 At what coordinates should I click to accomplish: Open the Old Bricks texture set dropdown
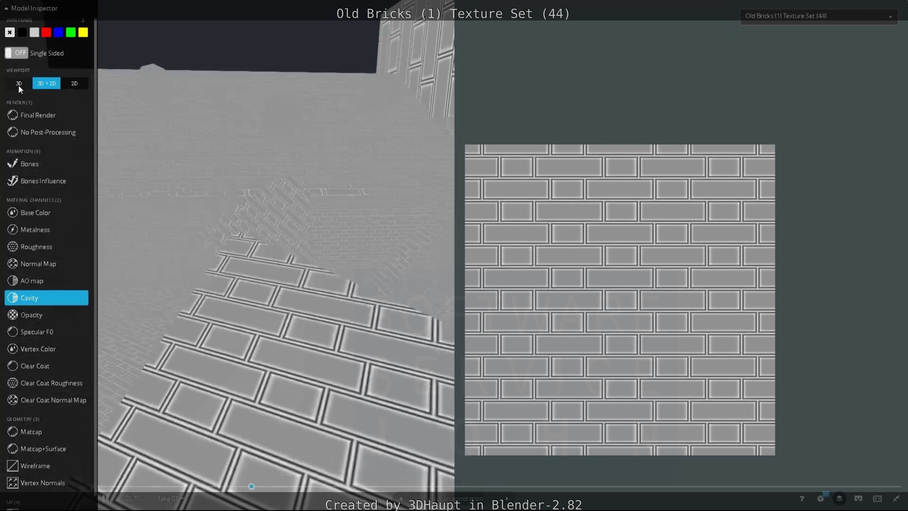pos(818,16)
